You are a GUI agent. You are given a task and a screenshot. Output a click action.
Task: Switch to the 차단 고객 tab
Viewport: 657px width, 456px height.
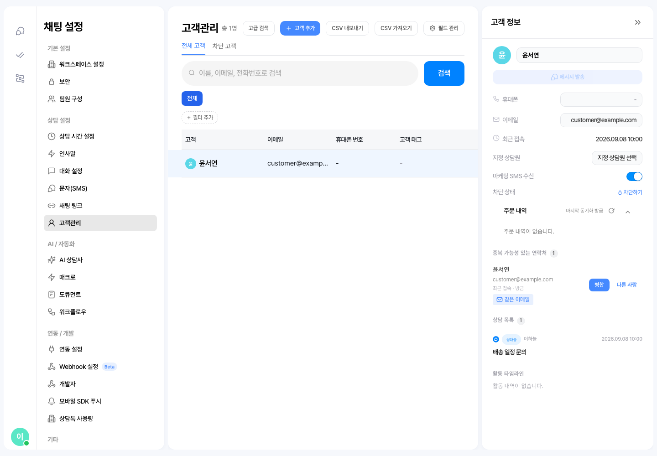coord(224,46)
